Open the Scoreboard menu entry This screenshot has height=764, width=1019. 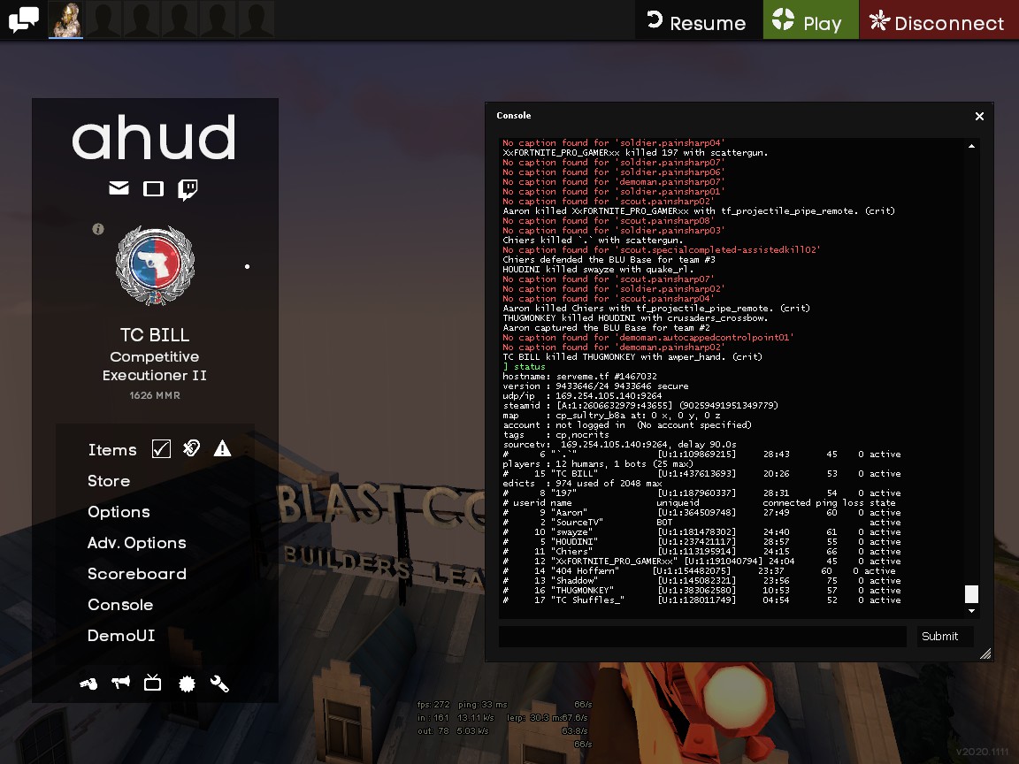[137, 574]
